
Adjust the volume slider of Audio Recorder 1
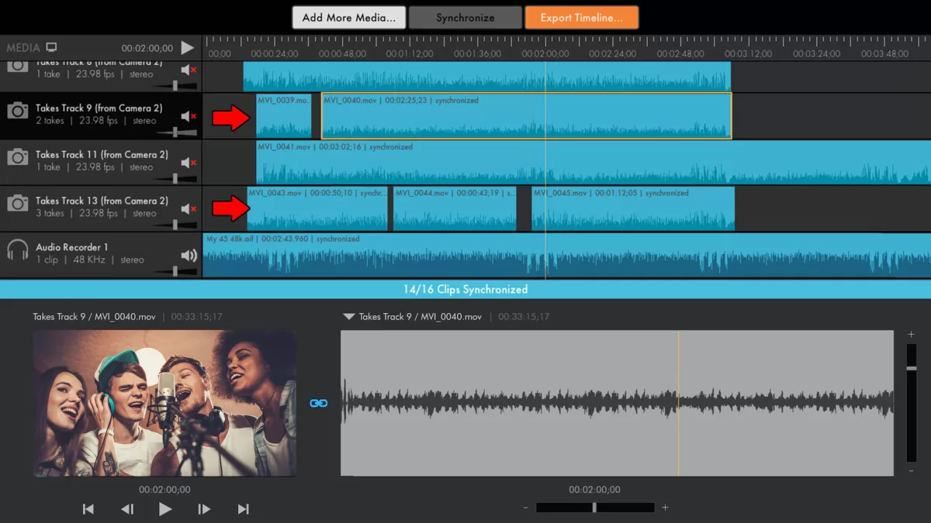click(x=175, y=271)
